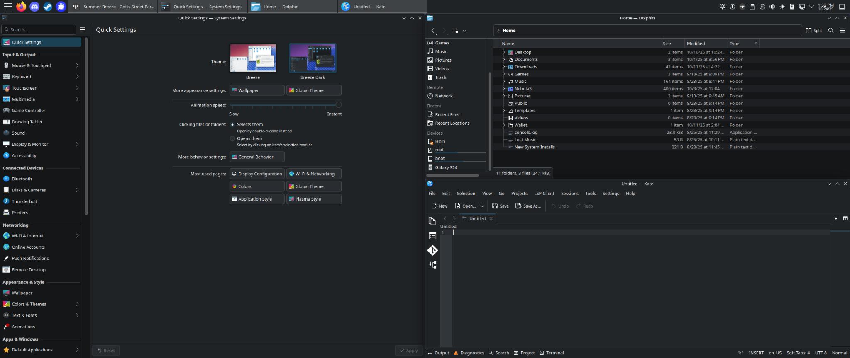Click the General Behavior button

(256, 157)
